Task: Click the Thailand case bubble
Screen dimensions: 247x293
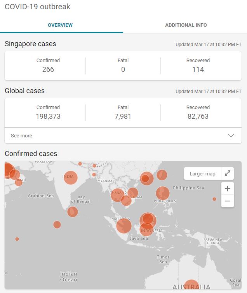Action: coord(118,194)
